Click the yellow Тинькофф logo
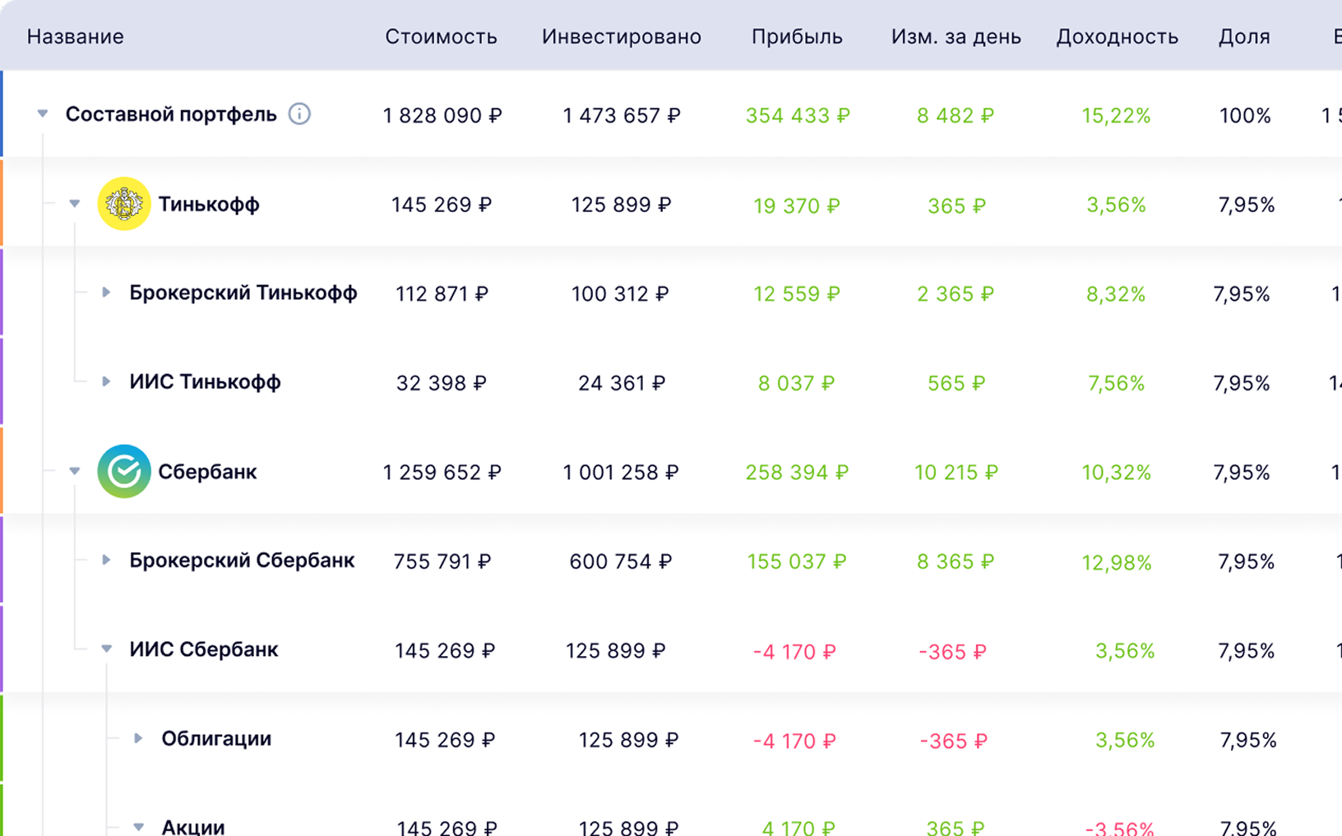The image size is (1342, 836). pyautogui.click(x=123, y=204)
